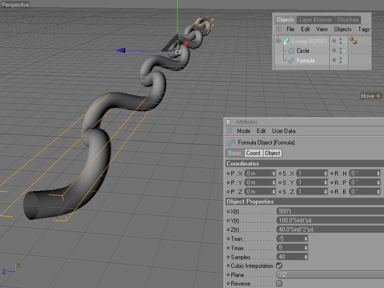Click the Samples value stepper arrows
This screenshot has width=384, height=288.
pos(305,257)
